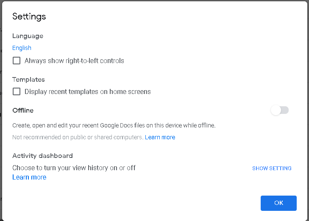Click the Offline section heading
Image resolution: width=309 pixels, height=221 pixels.
pyautogui.click(x=23, y=110)
